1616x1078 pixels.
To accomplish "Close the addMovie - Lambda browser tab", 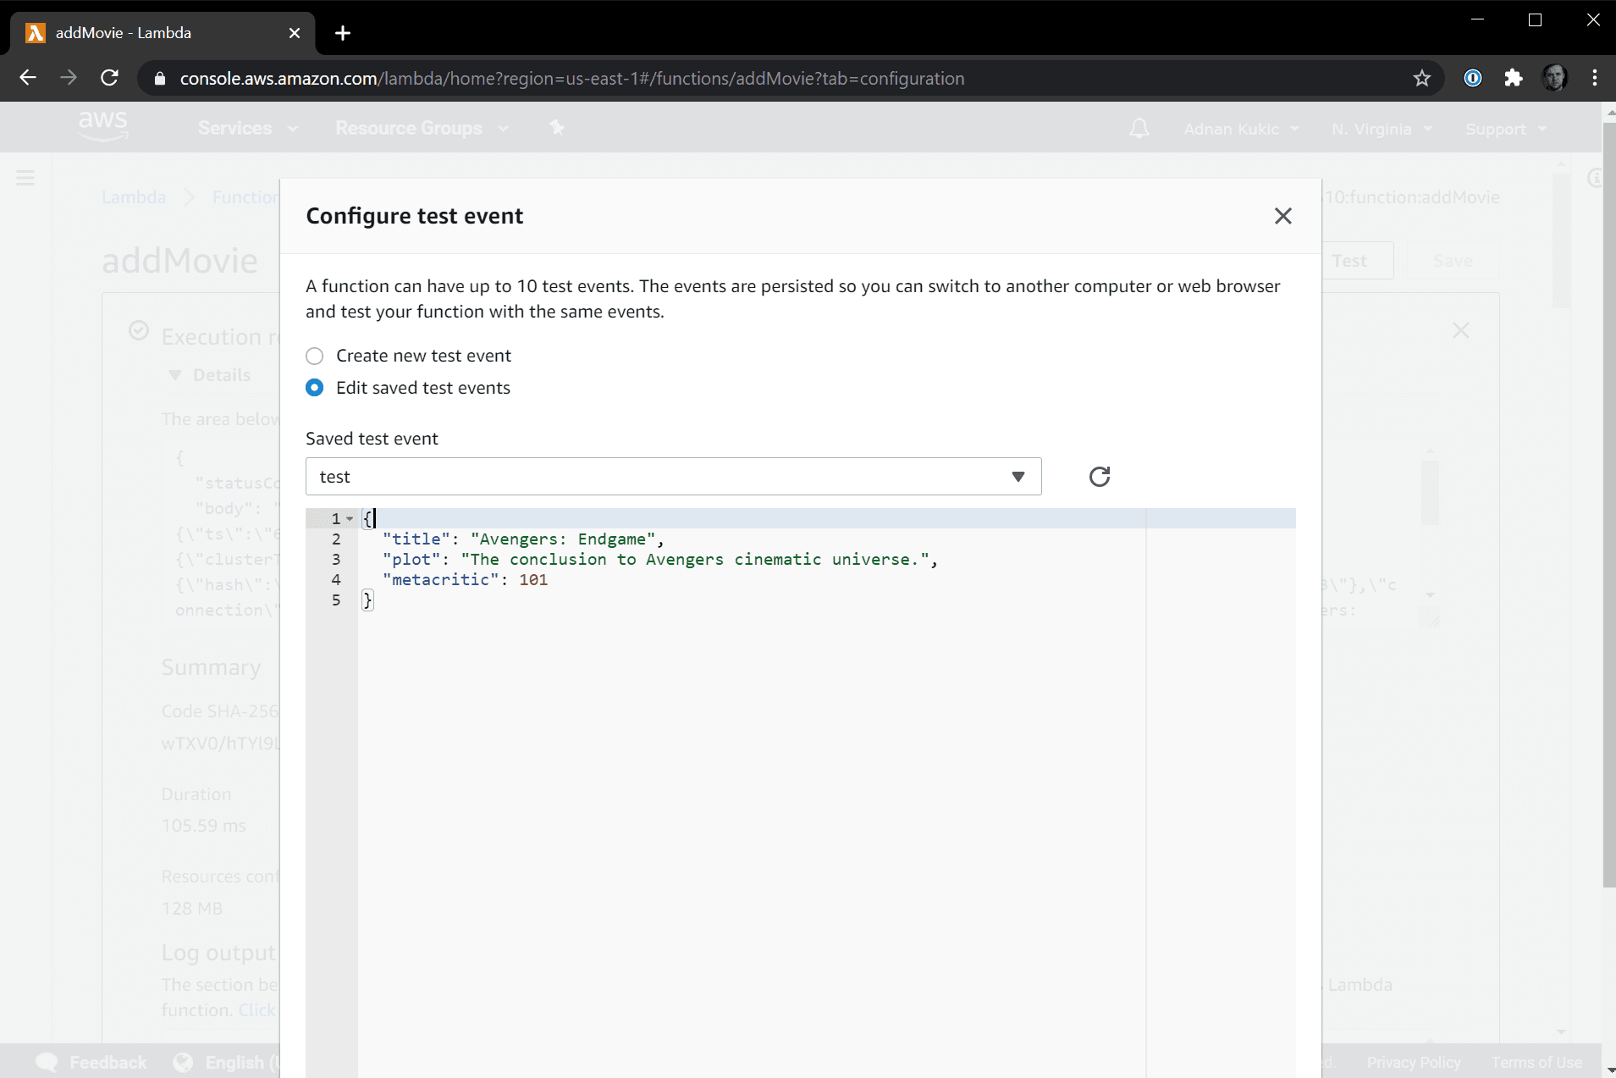I will click(295, 33).
